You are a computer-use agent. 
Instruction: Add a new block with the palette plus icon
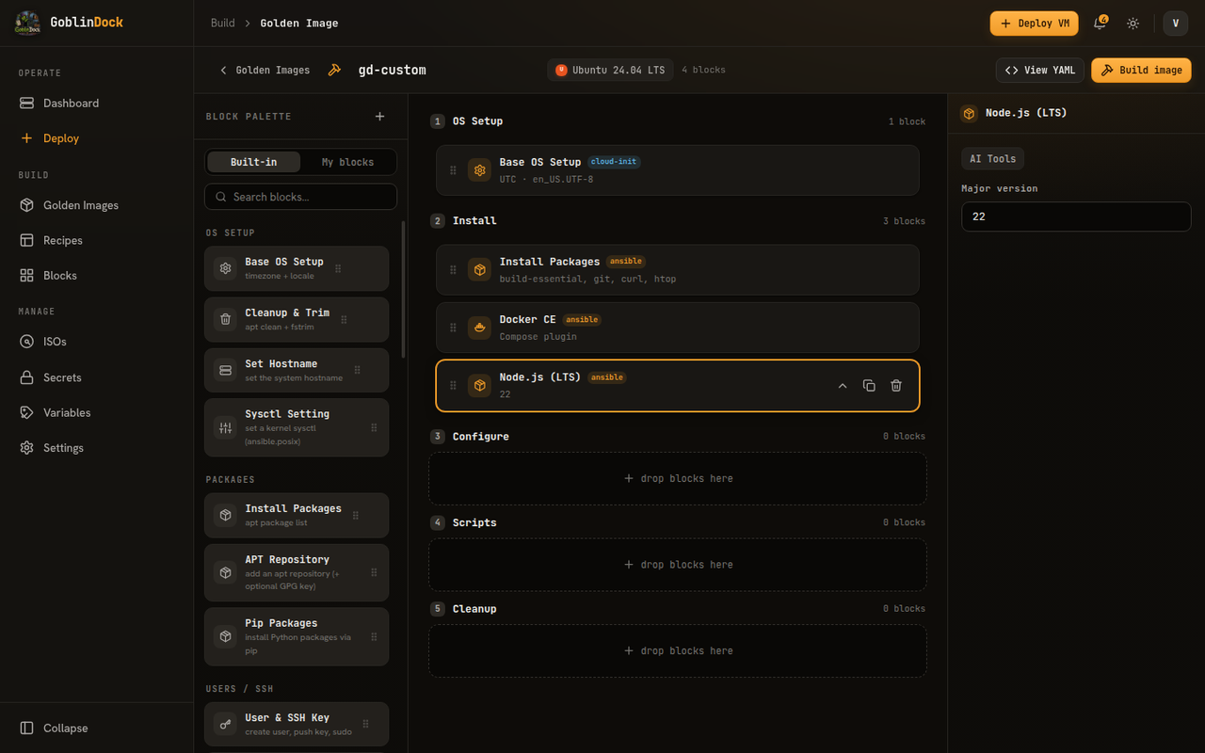point(380,117)
